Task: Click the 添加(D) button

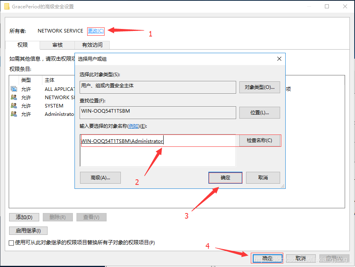Action: [24, 217]
